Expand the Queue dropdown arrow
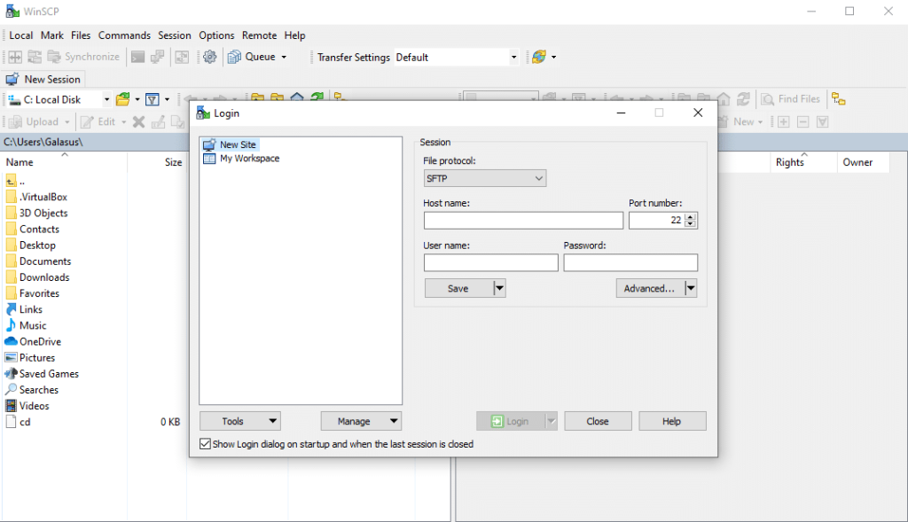Screen dimensions: 908x522 click(284, 57)
